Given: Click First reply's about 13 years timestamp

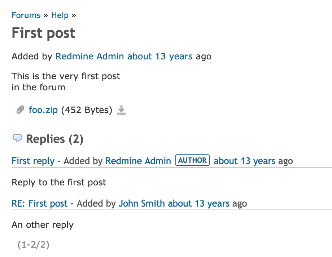Looking at the screenshot, I should [x=244, y=161].
